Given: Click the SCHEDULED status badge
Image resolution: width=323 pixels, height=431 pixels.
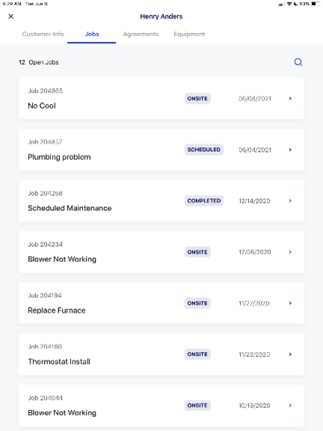Looking at the screenshot, I should click(x=204, y=150).
